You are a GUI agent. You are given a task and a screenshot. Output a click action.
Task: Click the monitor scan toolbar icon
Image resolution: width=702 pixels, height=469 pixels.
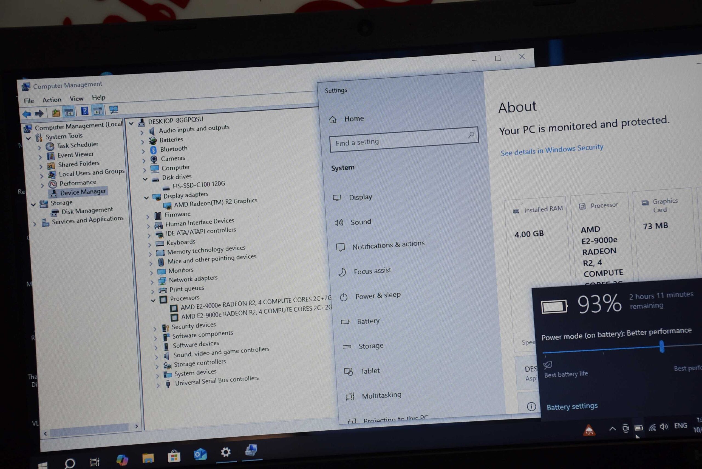point(114,110)
